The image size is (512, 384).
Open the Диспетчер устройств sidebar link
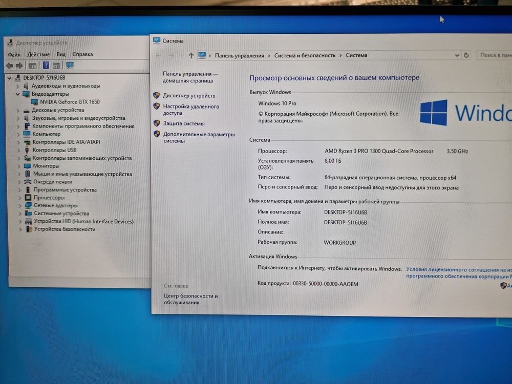click(x=189, y=96)
